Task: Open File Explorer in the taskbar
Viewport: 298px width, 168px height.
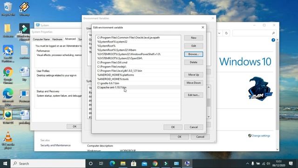Action: click(x=123, y=163)
